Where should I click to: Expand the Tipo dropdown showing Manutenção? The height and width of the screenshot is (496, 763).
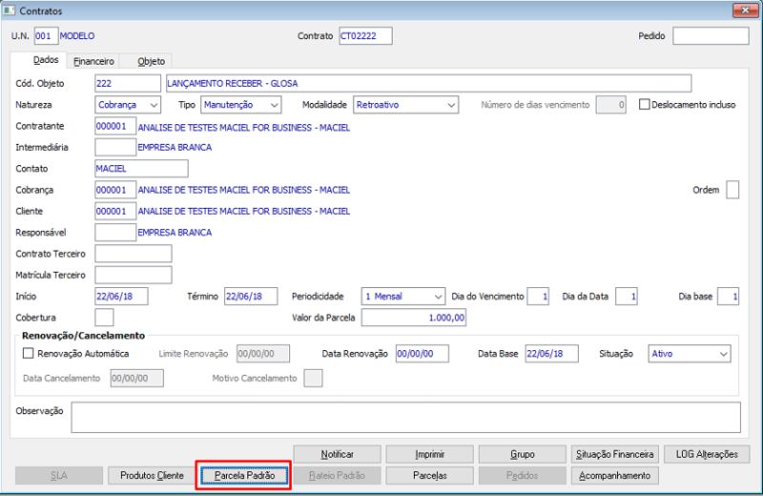click(241, 105)
